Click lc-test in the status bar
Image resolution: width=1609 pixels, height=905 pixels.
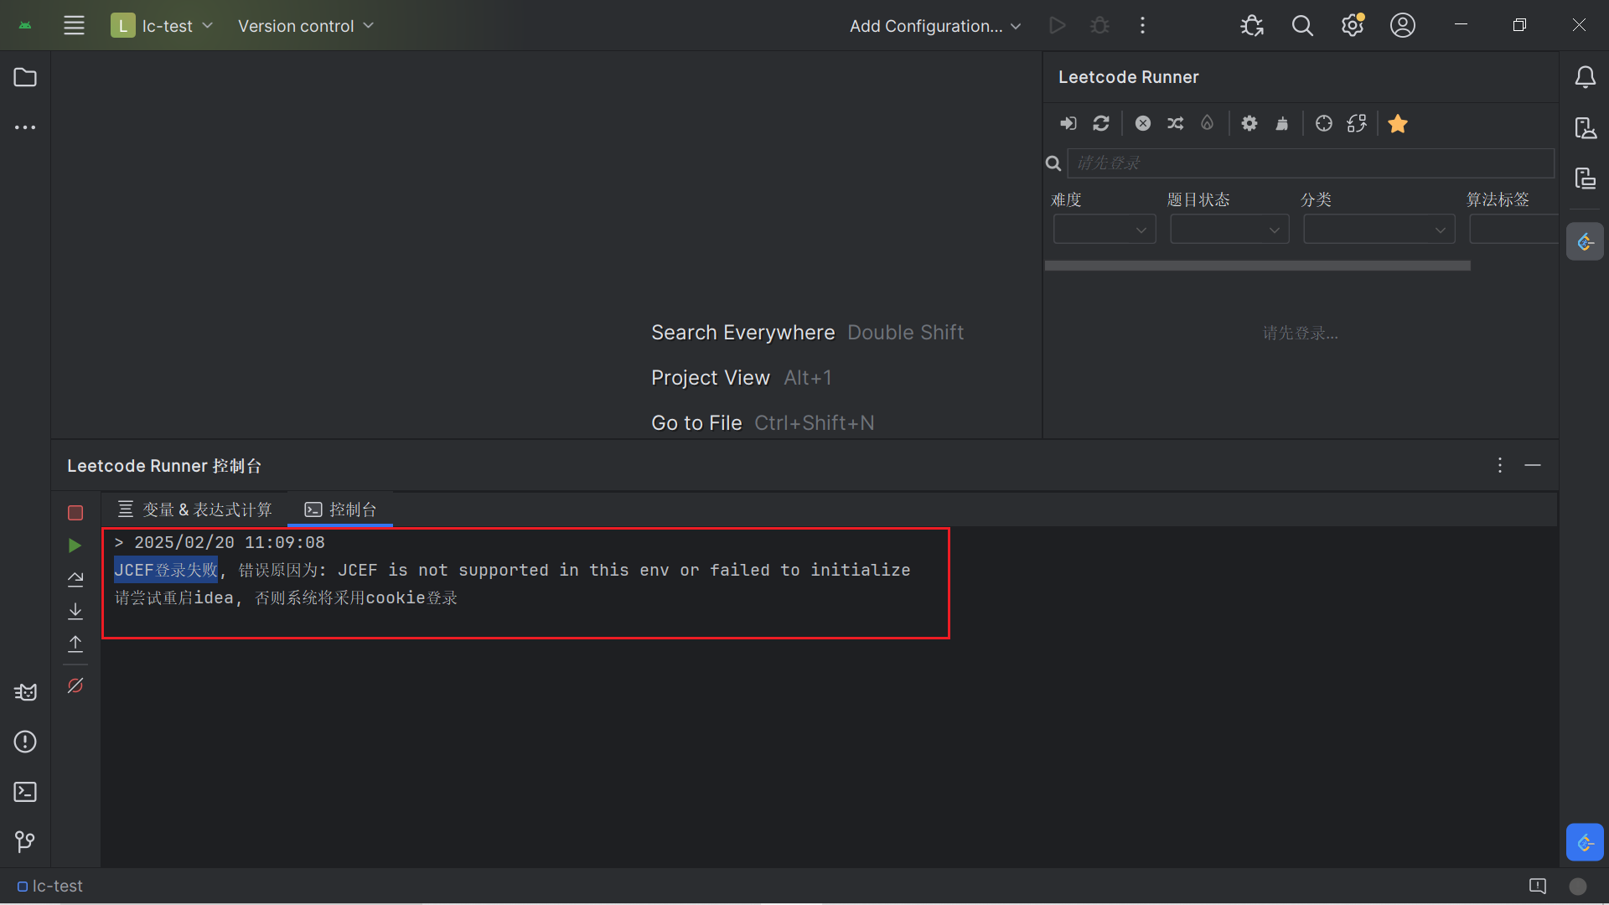pyautogui.click(x=49, y=886)
